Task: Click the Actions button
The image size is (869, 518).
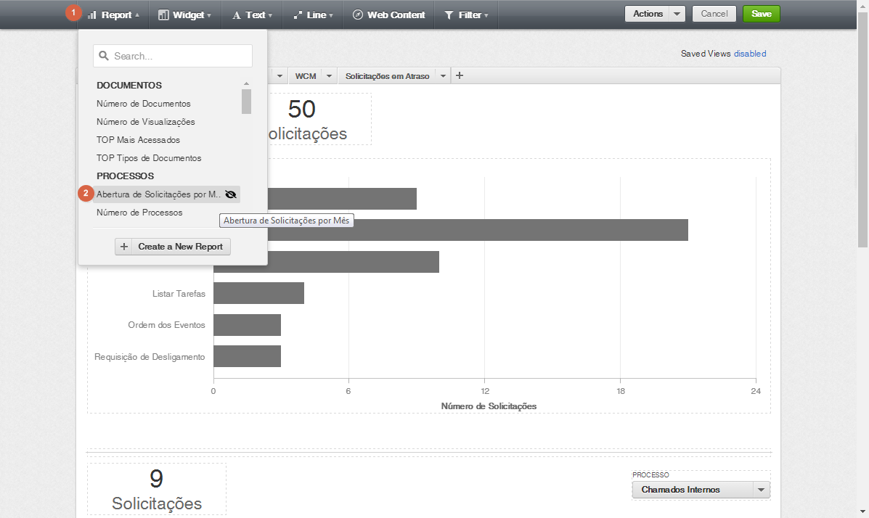Action: pyautogui.click(x=648, y=14)
